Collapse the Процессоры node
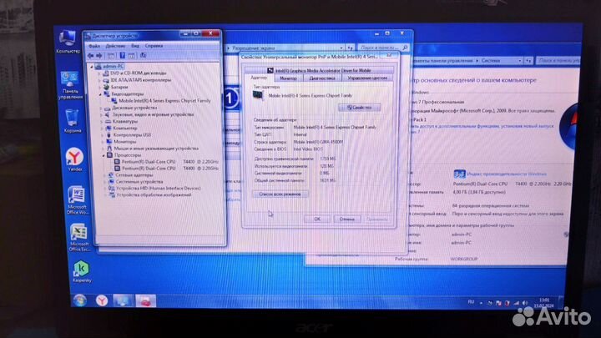 pos(104,155)
